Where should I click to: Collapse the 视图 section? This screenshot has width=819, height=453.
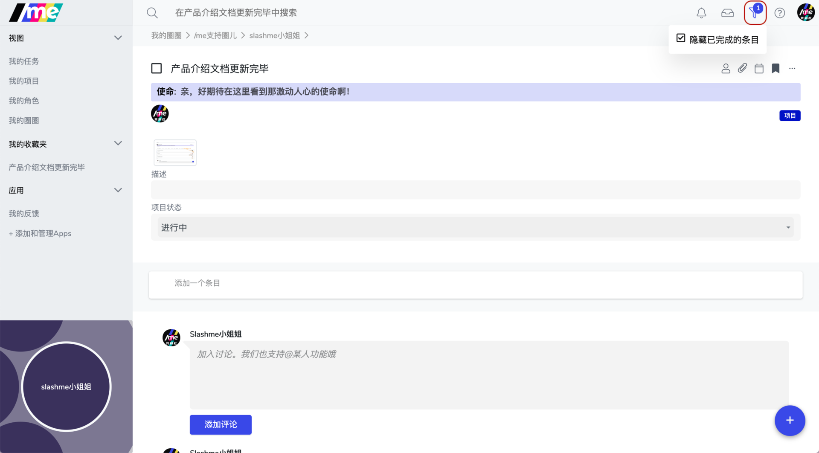coord(118,38)
